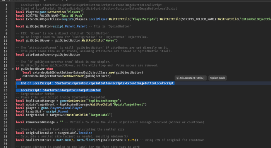Click the 'local attributesParent=guiObjectButton' line
Viewport: 271px width, 148px height.
click(48, 55)
